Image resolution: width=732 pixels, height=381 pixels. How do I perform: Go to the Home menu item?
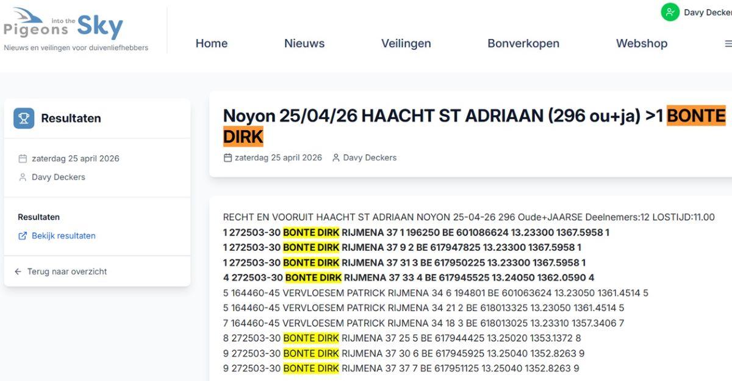(x=212, y=44)
